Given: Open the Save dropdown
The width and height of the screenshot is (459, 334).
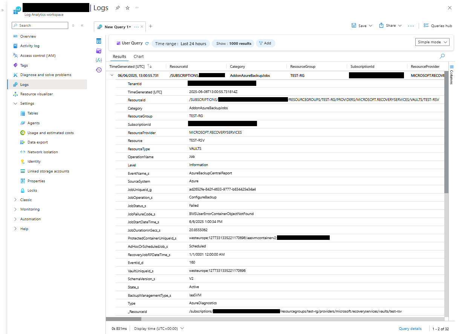Looking at the screenshot, I should (x=362, y=26).
